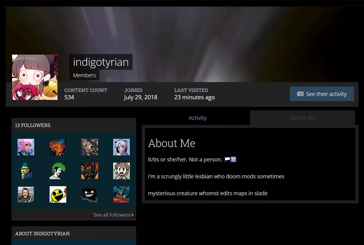The image size is (364, 245).
Task: Click the joined date July 29, 2018
Action: coord(140,97)
